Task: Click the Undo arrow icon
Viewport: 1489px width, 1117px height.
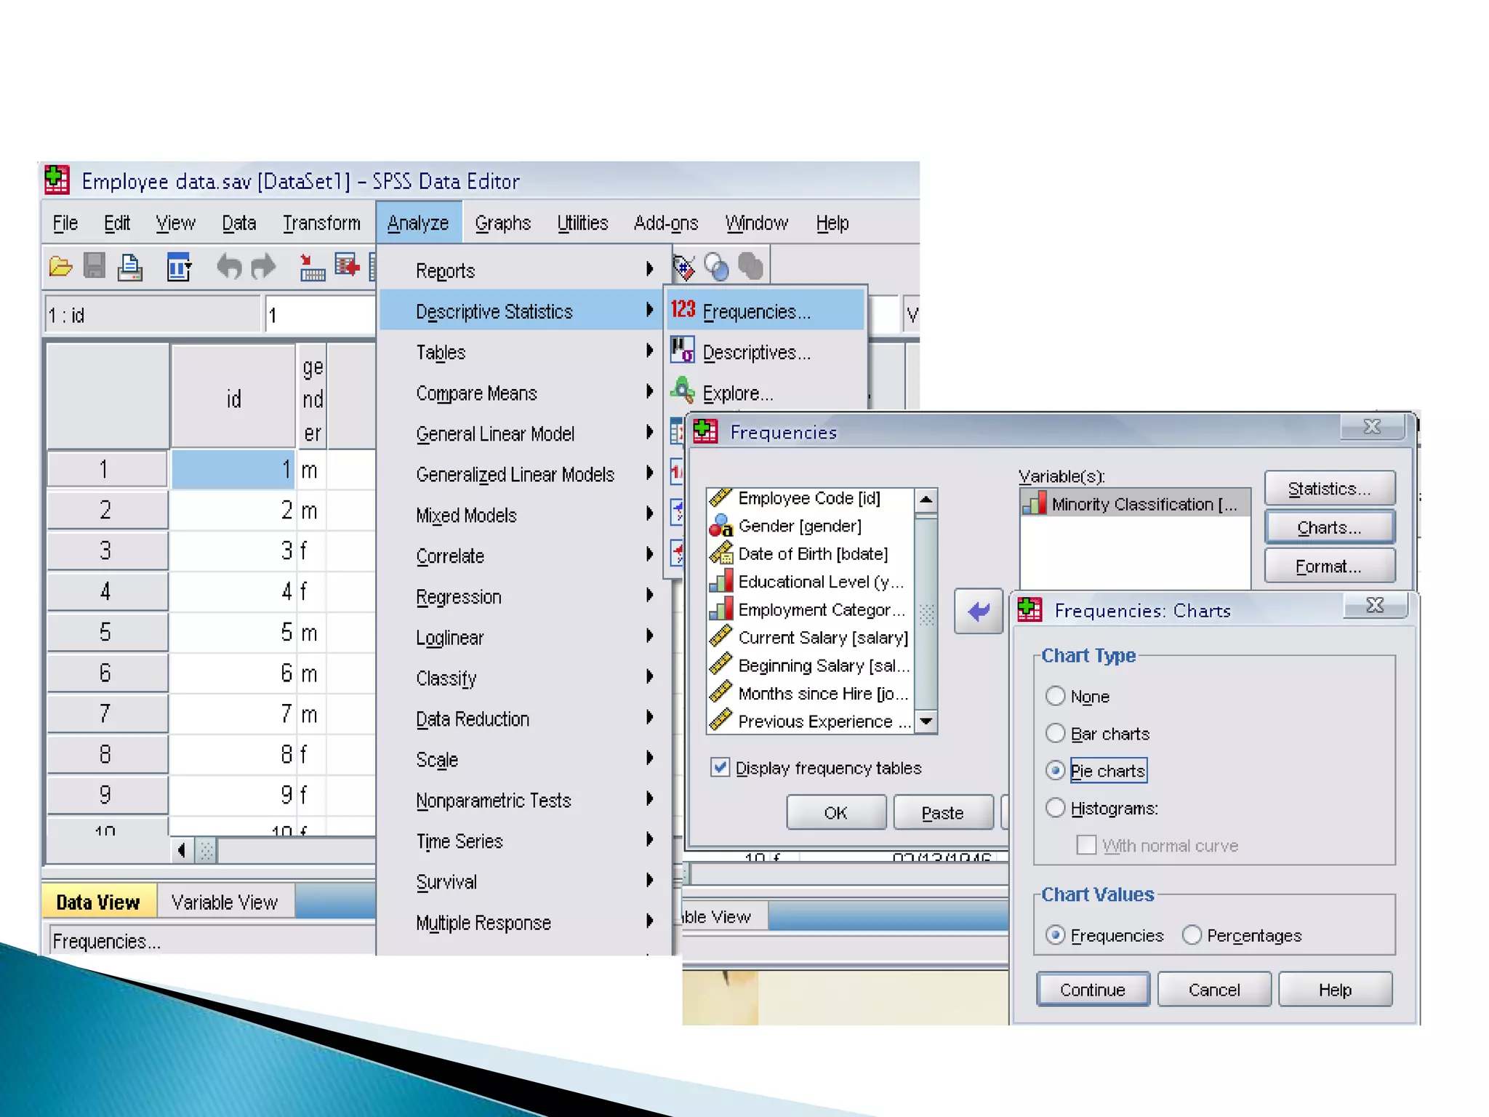Action: pyautogui.click(x=228, y=267)
